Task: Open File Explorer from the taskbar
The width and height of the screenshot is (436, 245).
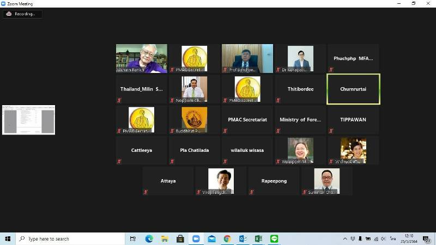Action: [x=165, y=238]
